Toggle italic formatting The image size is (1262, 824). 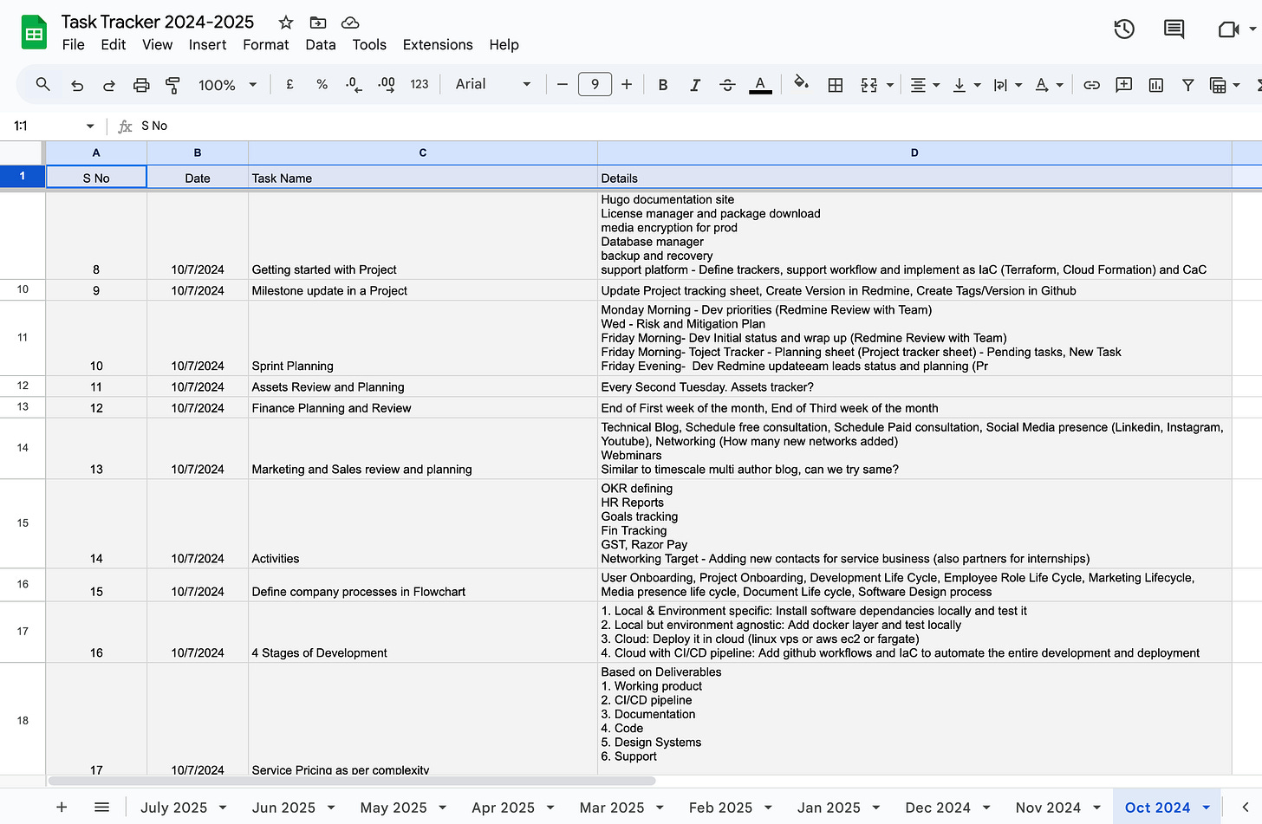pos(694,85)
